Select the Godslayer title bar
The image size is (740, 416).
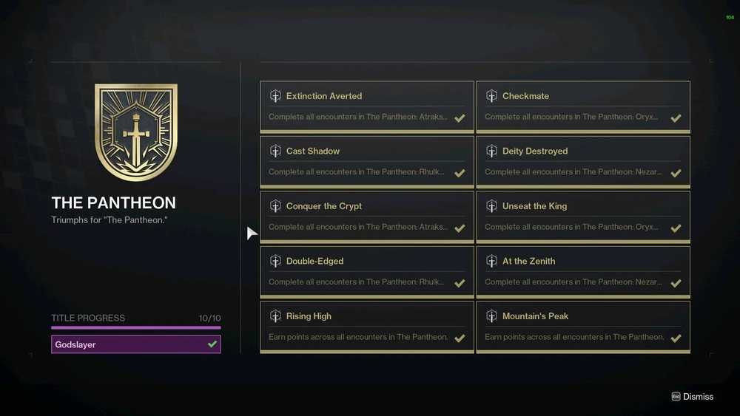click(136, 344)
